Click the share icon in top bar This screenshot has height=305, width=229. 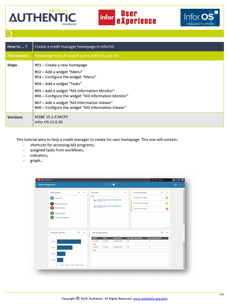pos(178,180)
